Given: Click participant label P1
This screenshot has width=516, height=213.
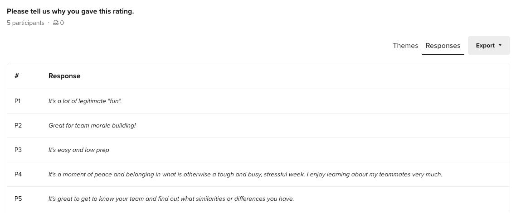Looking at the screenshot, I should 18,101.
